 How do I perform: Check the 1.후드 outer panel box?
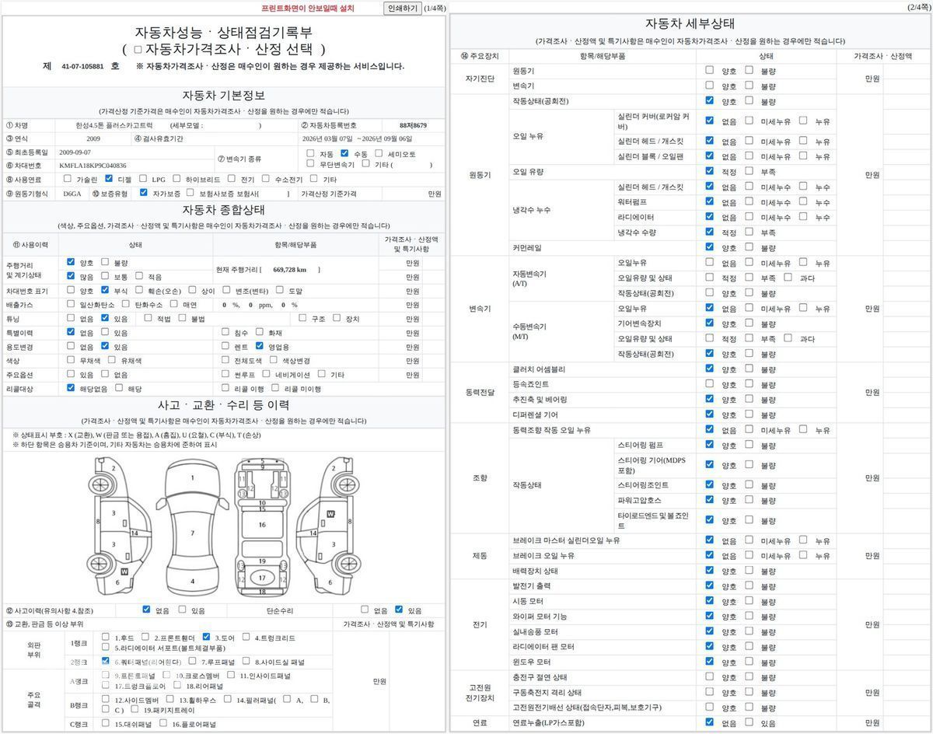pyautogui.click(x=105, y=637)
